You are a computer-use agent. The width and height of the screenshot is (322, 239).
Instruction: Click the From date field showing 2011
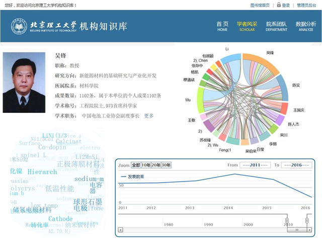pos(256,165)
